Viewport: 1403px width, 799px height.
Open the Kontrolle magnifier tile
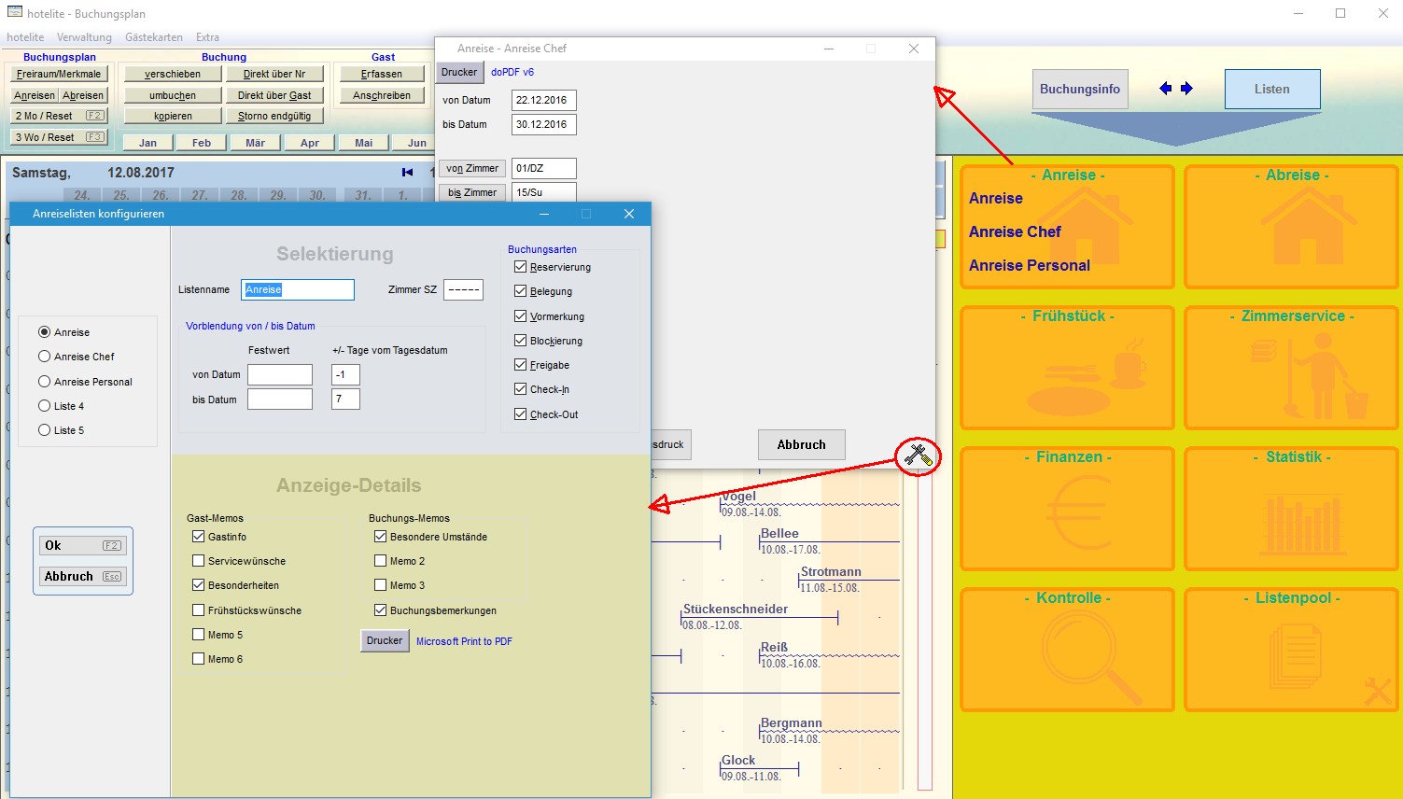click(x=1067, y=651)
